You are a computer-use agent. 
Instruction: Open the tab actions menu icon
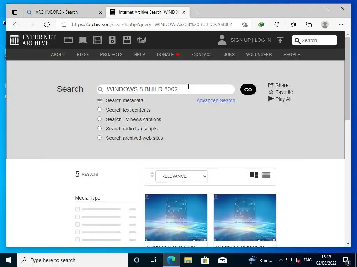point(15,12)
